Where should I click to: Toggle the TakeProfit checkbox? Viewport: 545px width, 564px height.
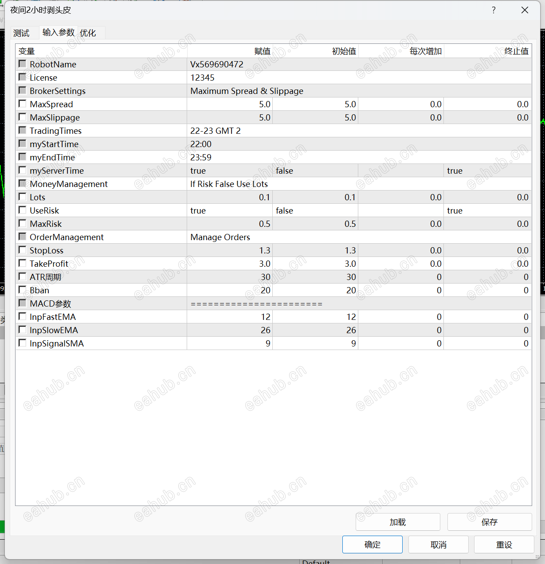[x=22, y=263]
